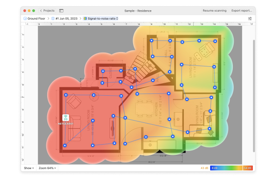The width and height of the screenshot is (276, 178).
Task: Select Ground Floor breadcrumb
Action: pos(36,19)
